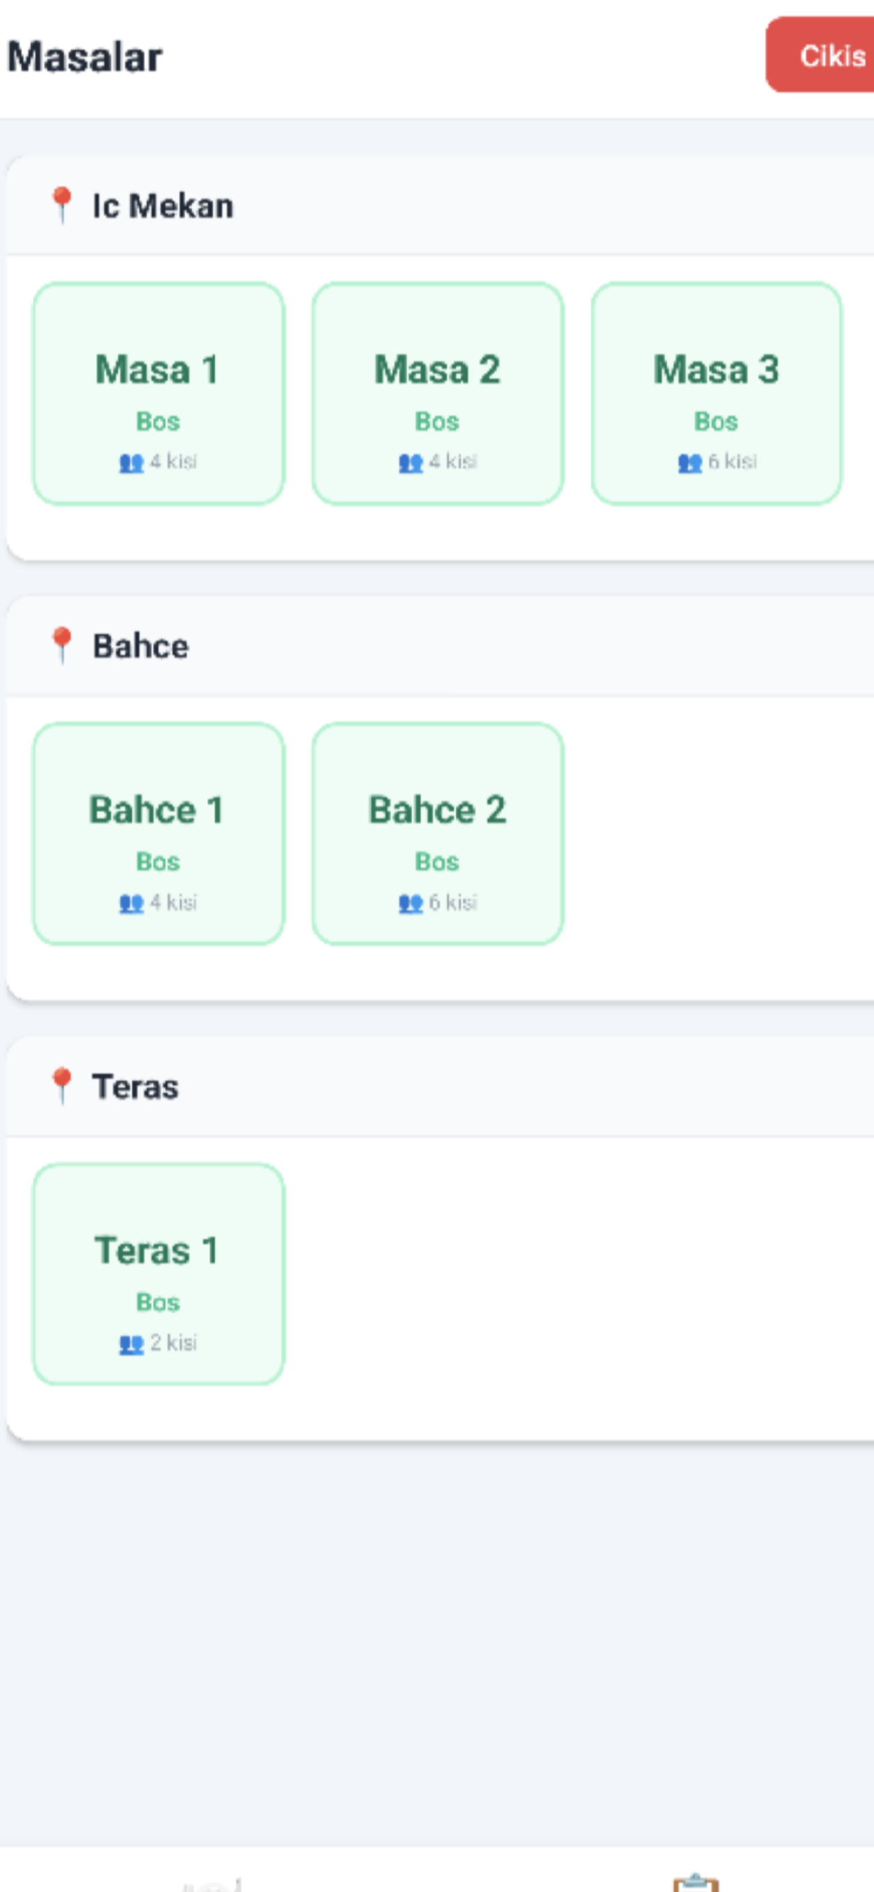The height and width of the screenshot is (1892, 874).
Task: Click the people icon on Teras 1
Action: [131, 1344]
